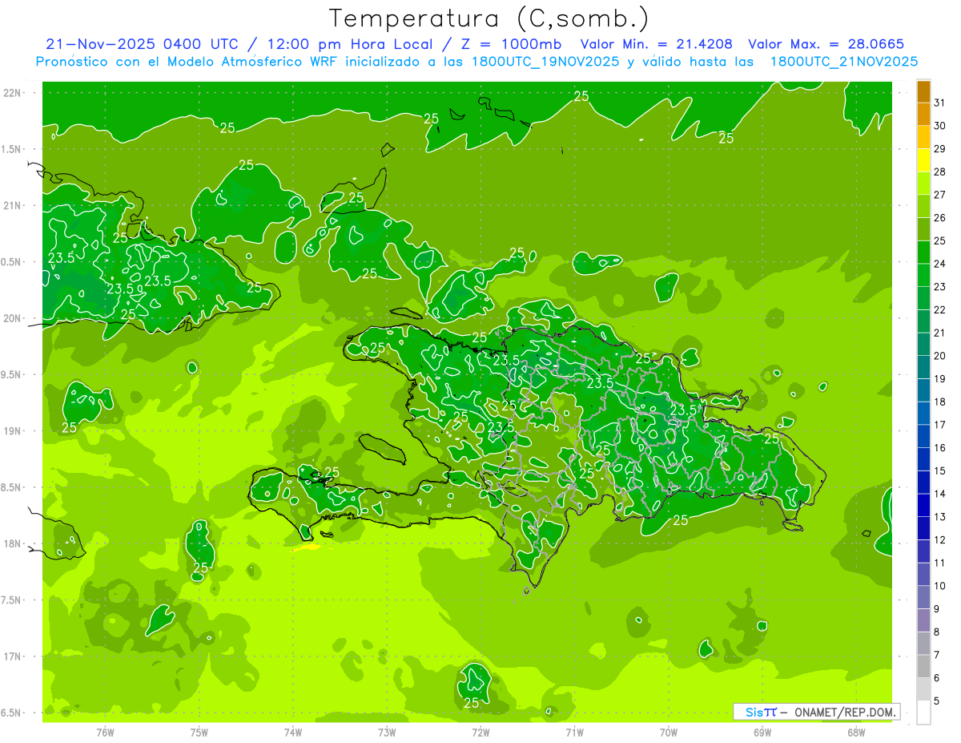Image resolution: width=961 pixels, height=743 pixels.
Task: Click the colorbar tick label '10'
Action: (939, 586)
